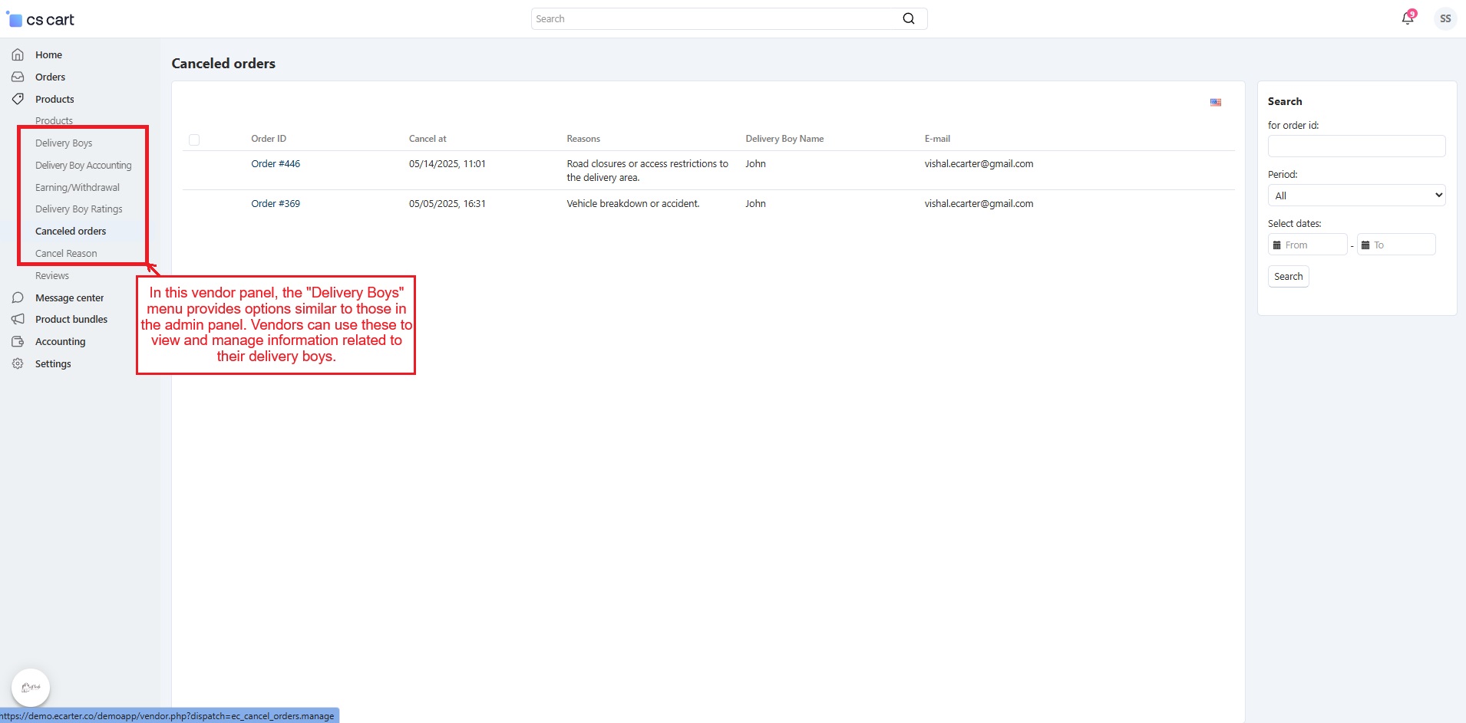Click the Home icon in sidebar
1466x723 pixels.
[18, 54]
